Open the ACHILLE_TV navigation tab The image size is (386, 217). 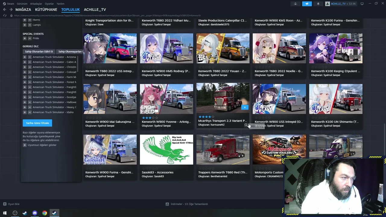(95, 10)
